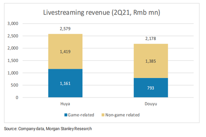Click the 'Non-game related' legend label

[123, 115]
